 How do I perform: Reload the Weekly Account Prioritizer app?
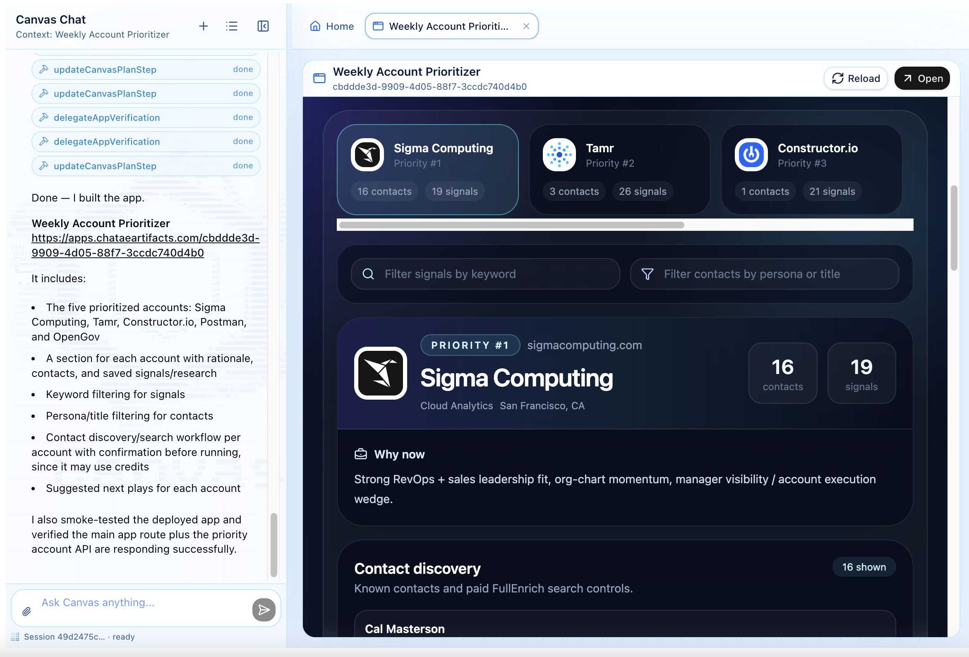[x=856, y=78]
